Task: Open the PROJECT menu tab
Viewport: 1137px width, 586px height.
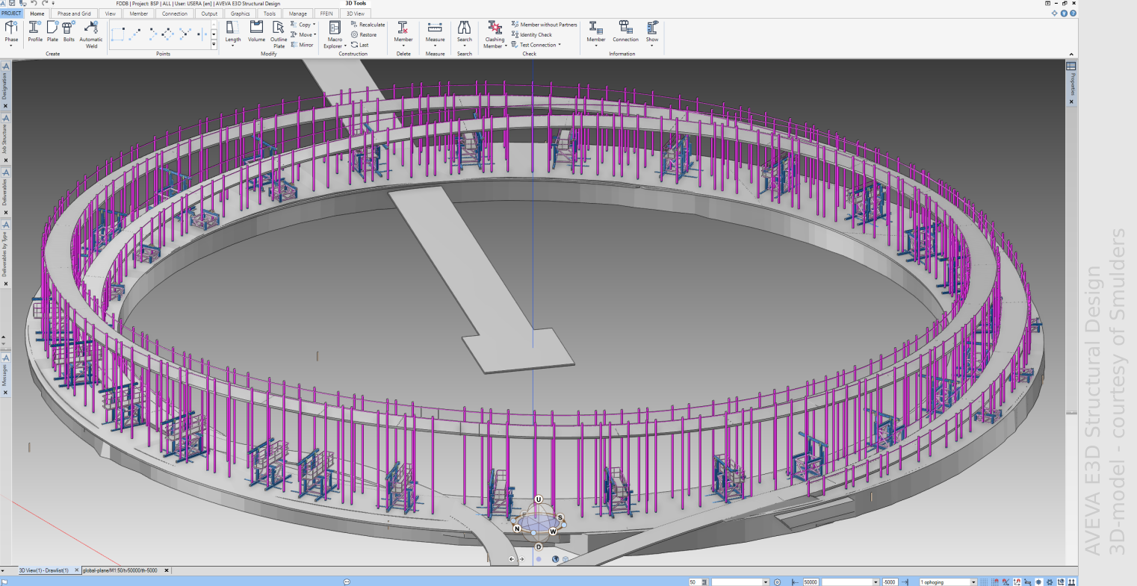Action: 12,13
